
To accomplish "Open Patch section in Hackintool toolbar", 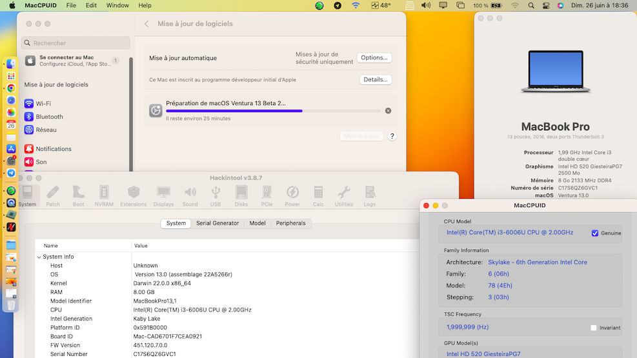I will pyautogui.click(x=53, y=196).
